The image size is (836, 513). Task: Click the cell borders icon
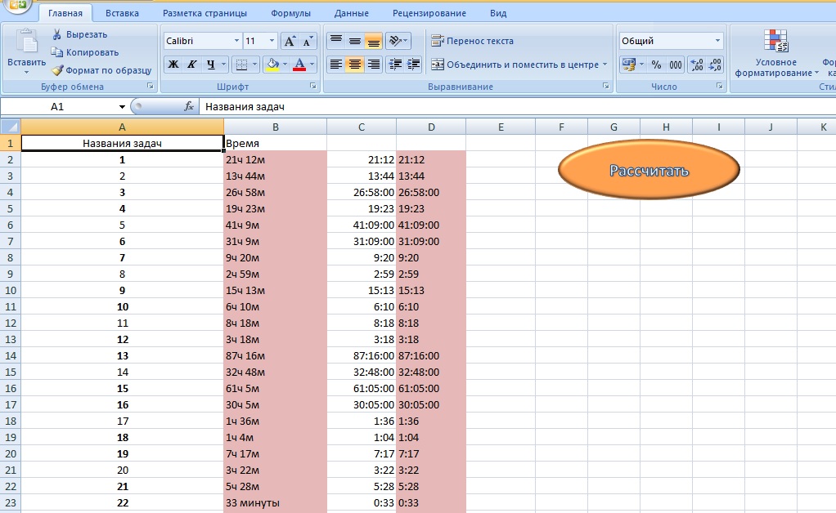pos(241,65)
